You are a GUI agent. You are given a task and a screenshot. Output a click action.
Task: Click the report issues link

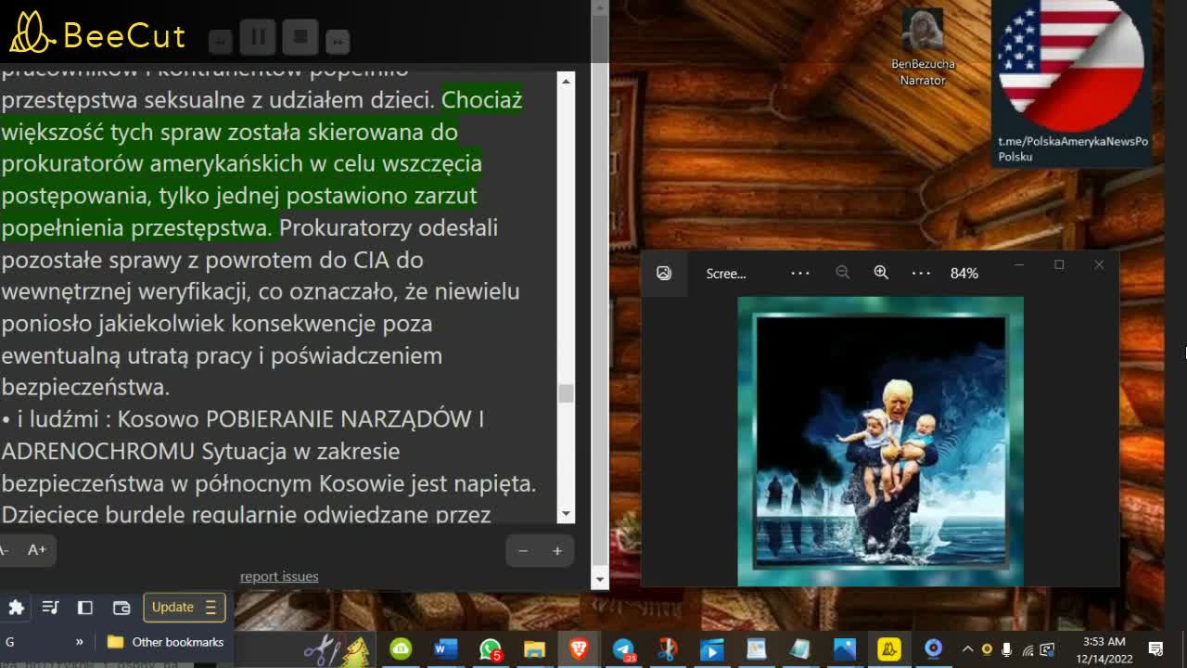pyautogui.click(x=279, y=576)
